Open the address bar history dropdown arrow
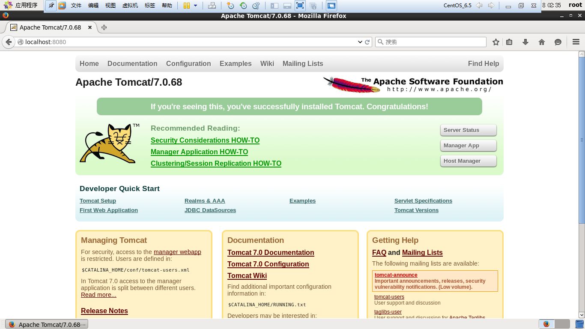This screenshot has height=329, width=585. pyautogui.click(x=360, y=42)
